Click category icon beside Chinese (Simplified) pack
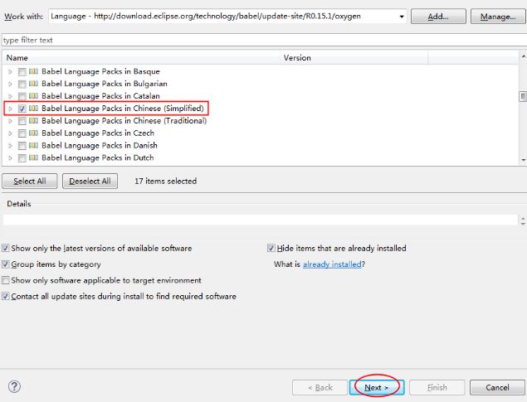The height and width of the screenshot is (402, 527). tap(33, 109)
